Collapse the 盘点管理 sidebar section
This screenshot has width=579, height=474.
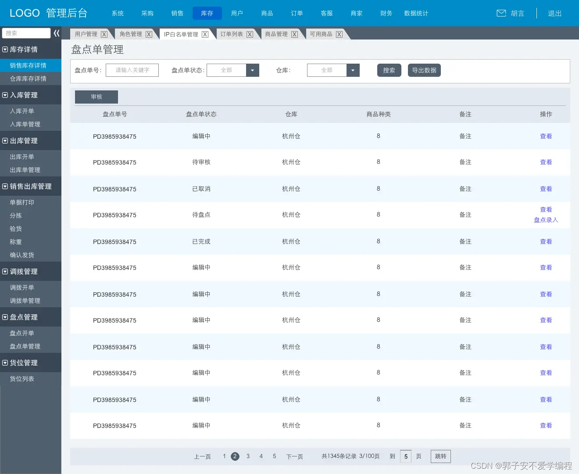click(x=5, y=317)
